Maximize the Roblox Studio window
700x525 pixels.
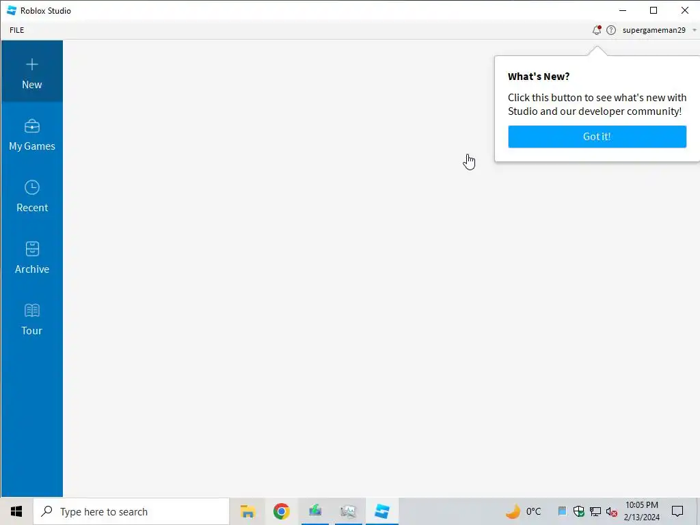click(654, 10)
